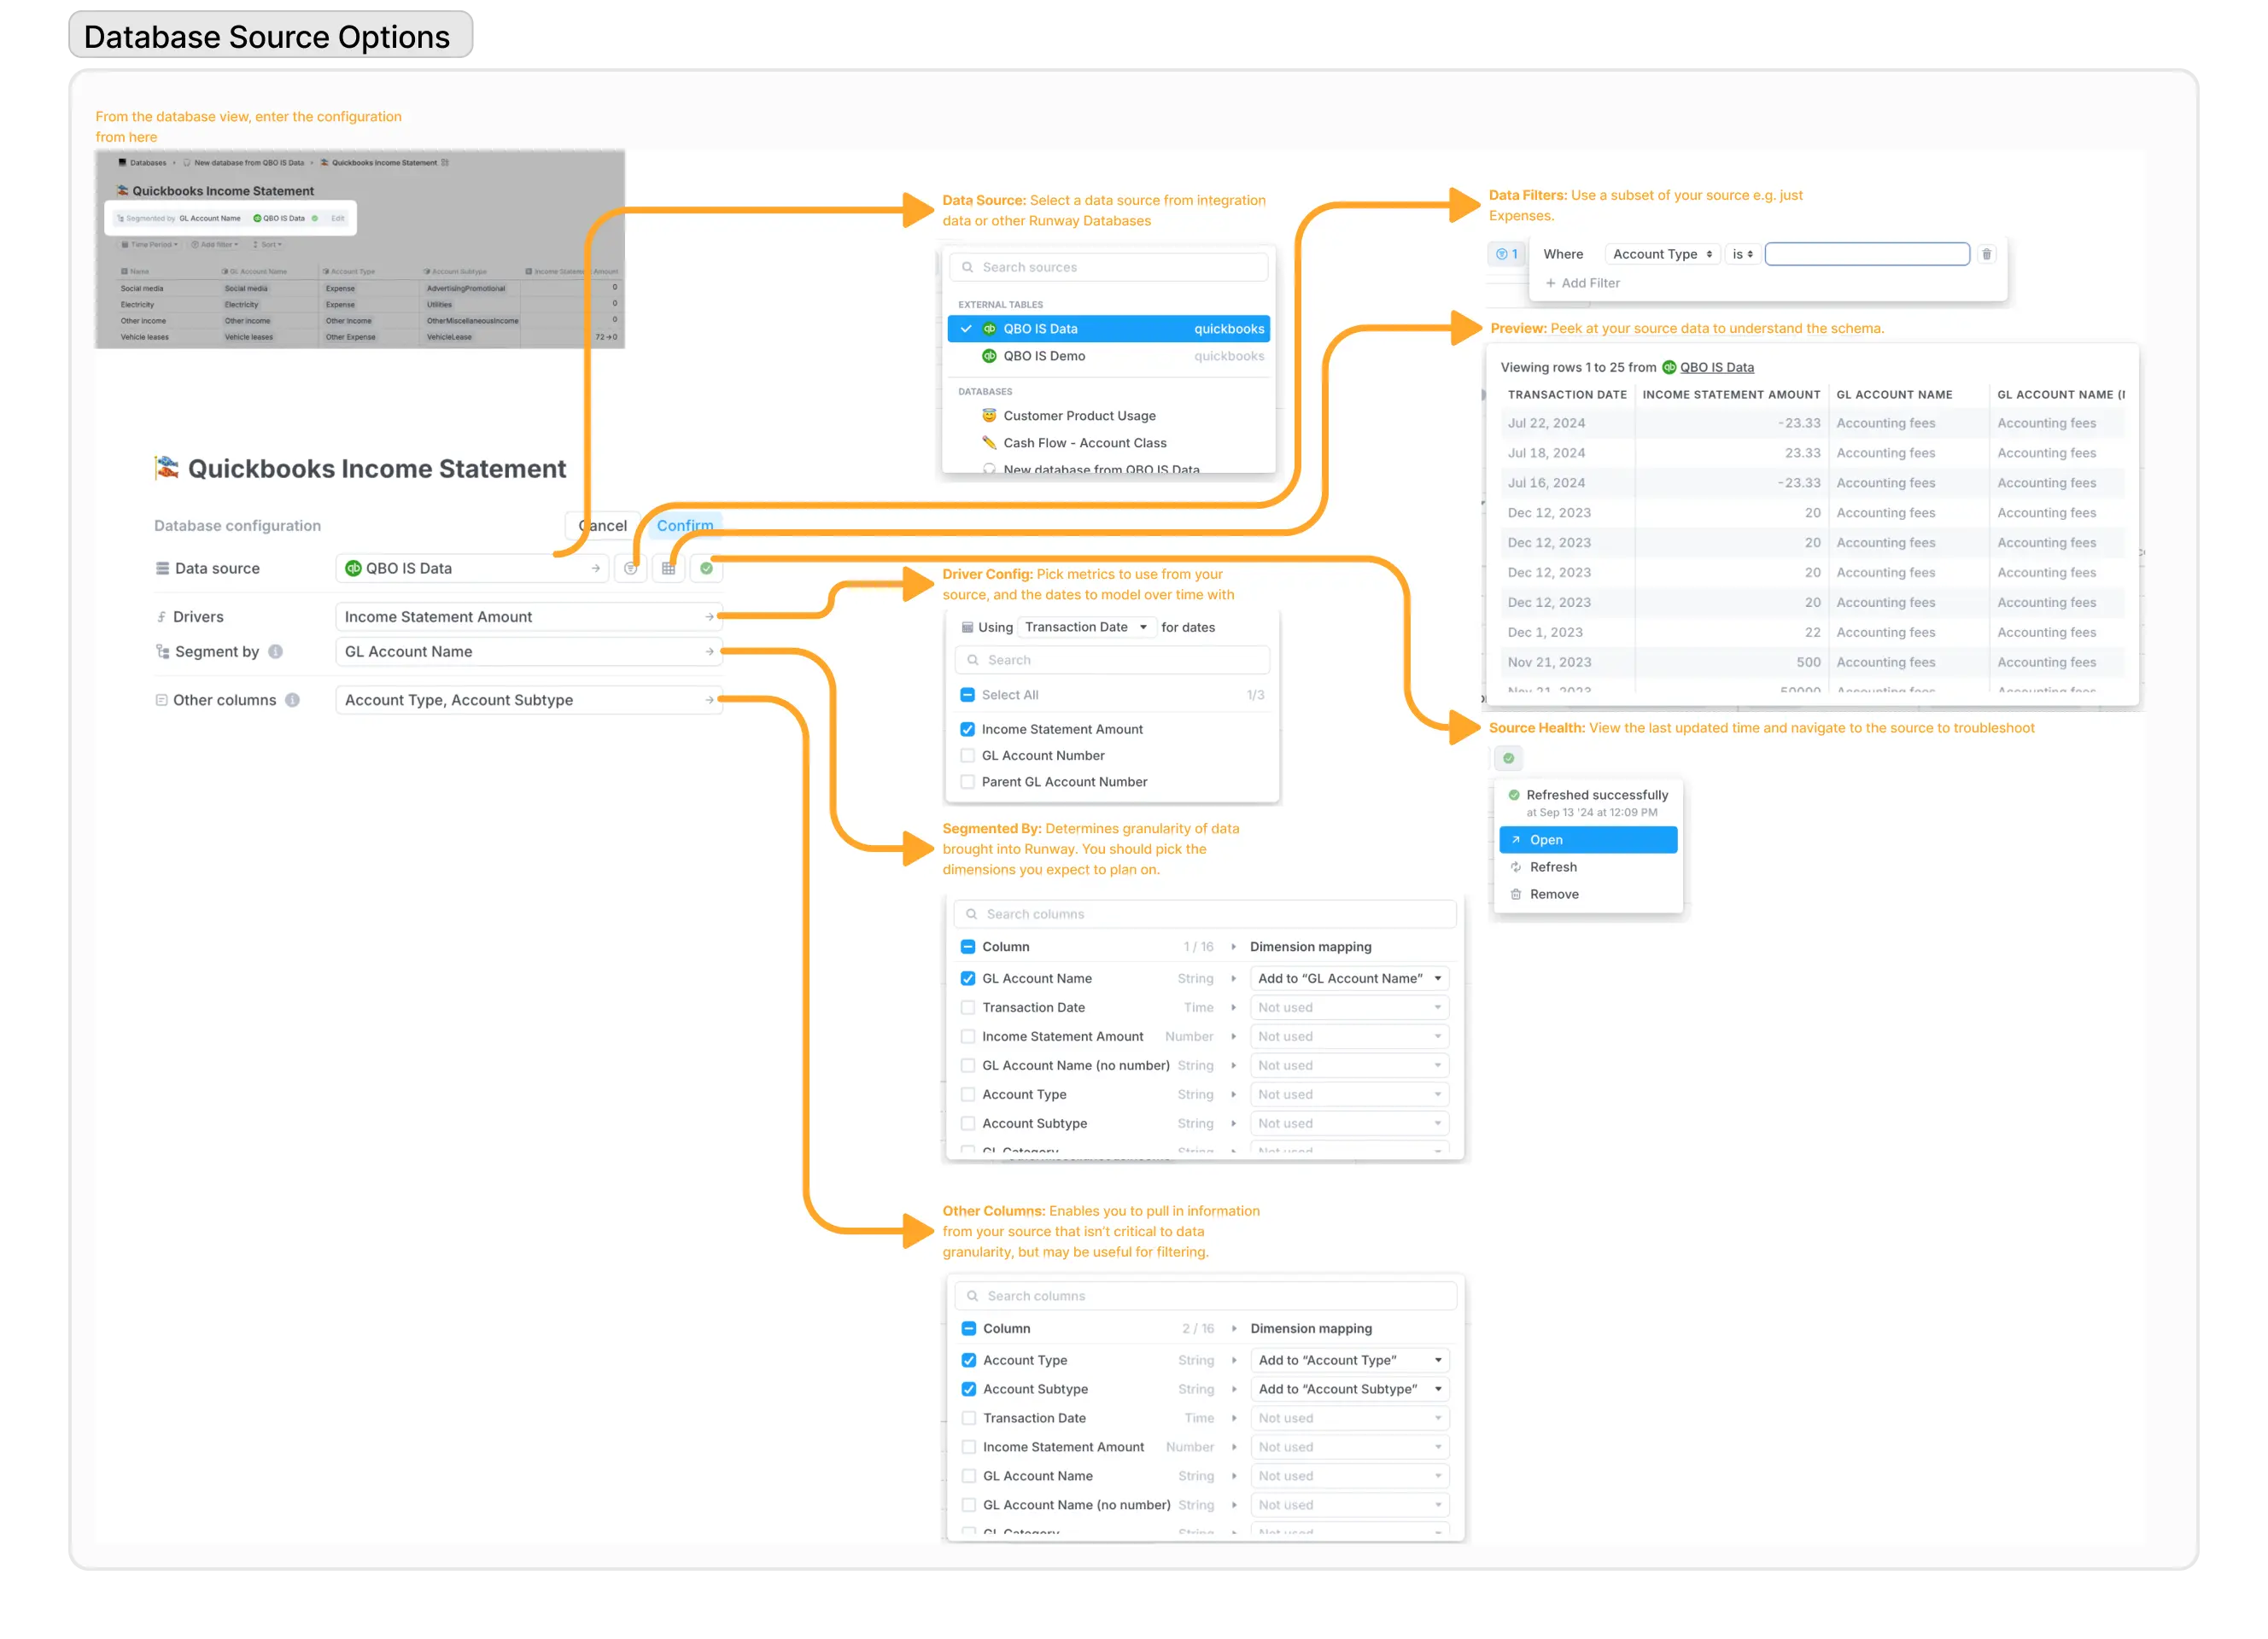Viewport: 2268px width, 1639px height.
Task: Select QBO IS Data external table
Action: click(1108, 329)
